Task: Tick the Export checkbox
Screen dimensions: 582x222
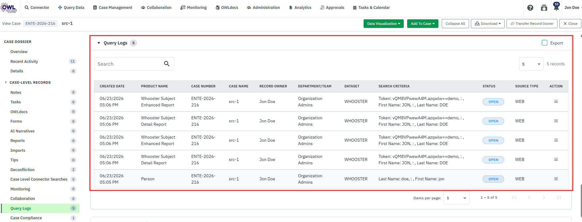Action: pyautogui.click(x=545, y=43)
